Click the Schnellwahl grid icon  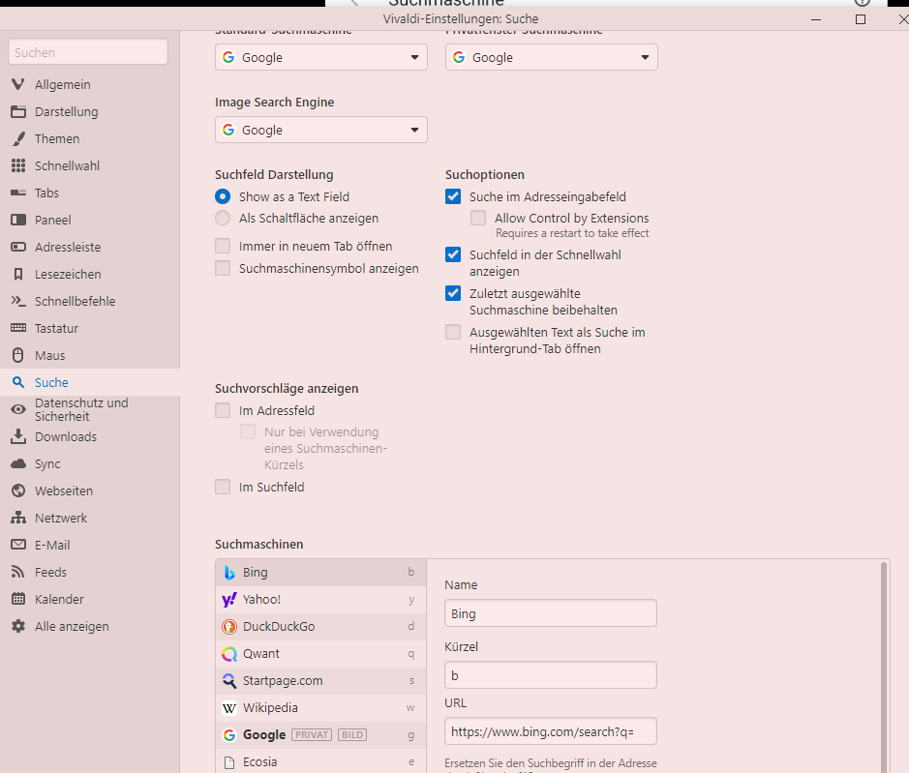point(17,165)
